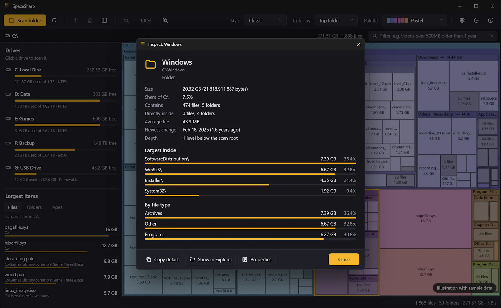Select the G: USB Drive
This screenshot has height=308, width=501.
[61, 173]
